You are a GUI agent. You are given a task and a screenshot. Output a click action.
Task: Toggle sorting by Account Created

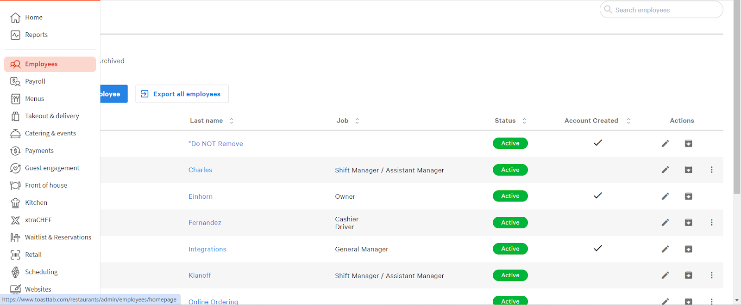[x=628, y=121]
